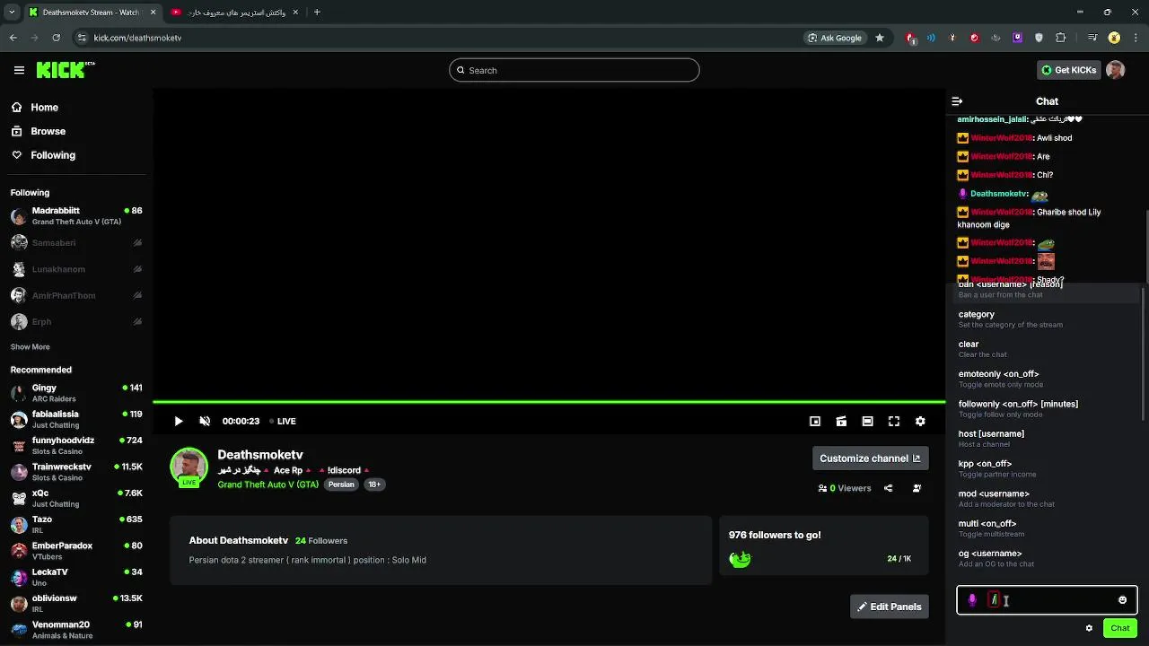
Task: Select the emoteonly command
Action: 1045,379
